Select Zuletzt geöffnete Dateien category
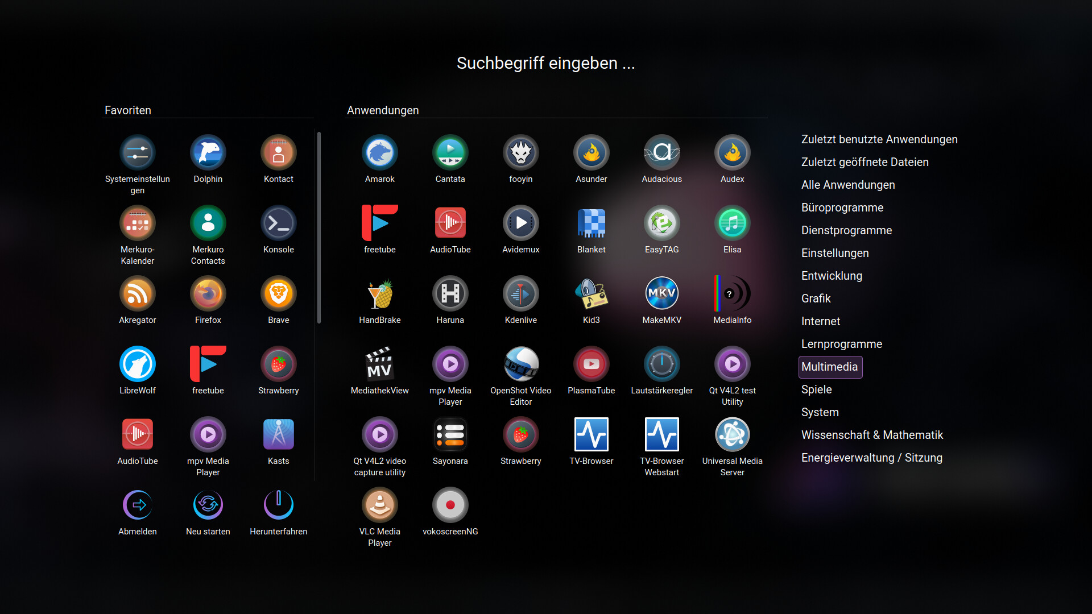Image resolution: width=1092 pixels, height=614 pixels. tap(864, 162)
